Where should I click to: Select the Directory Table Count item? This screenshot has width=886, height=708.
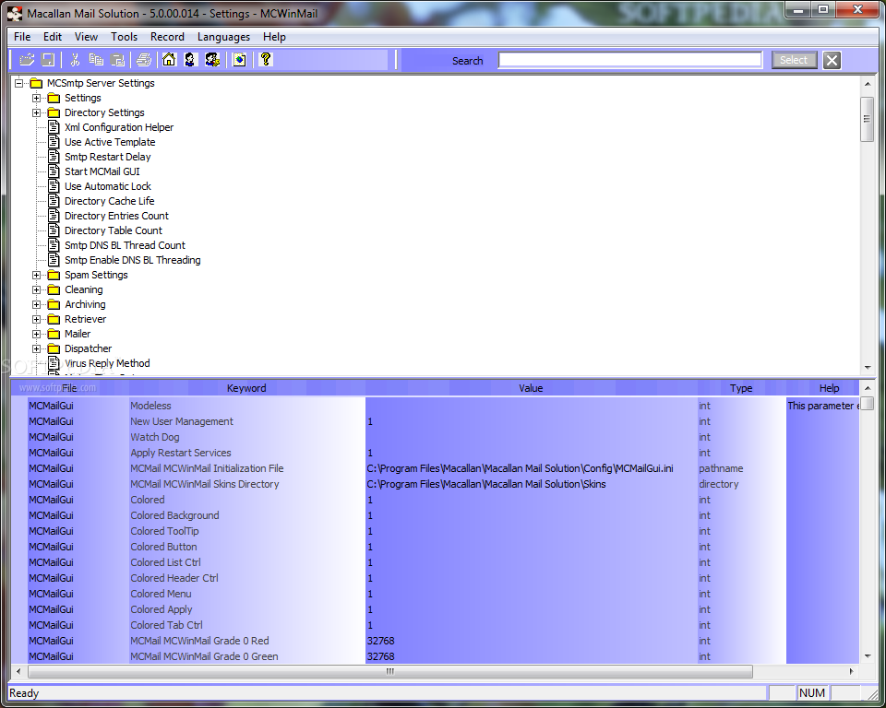pos(113,230)
